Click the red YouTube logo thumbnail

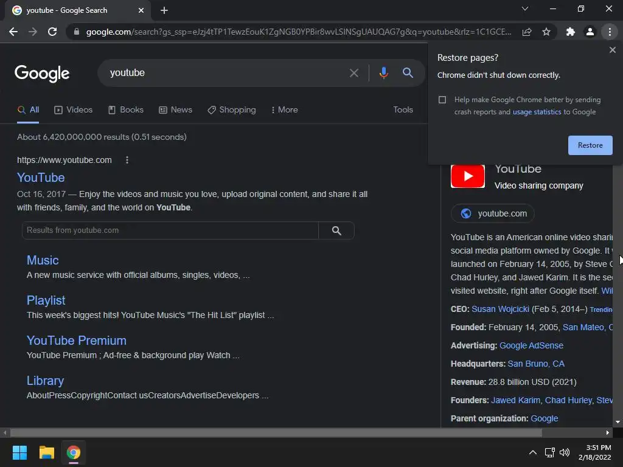coord(468,176)
